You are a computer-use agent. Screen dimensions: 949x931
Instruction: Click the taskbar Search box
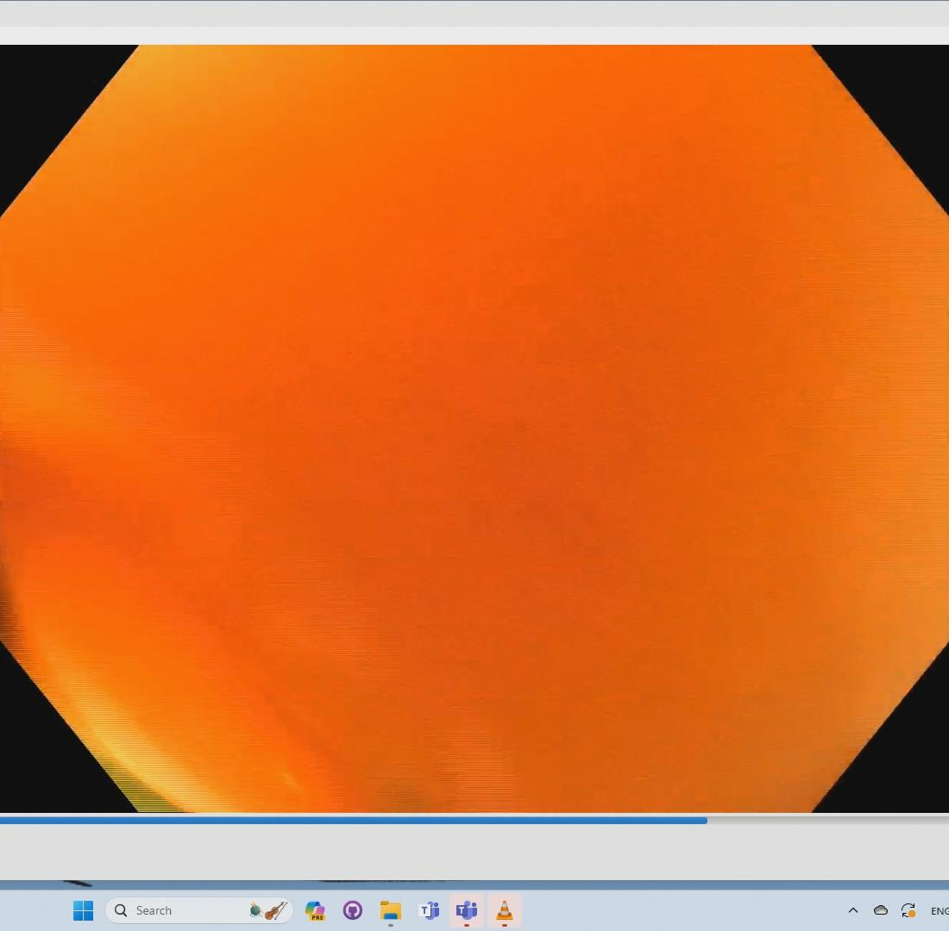click(x=199, y=909)
